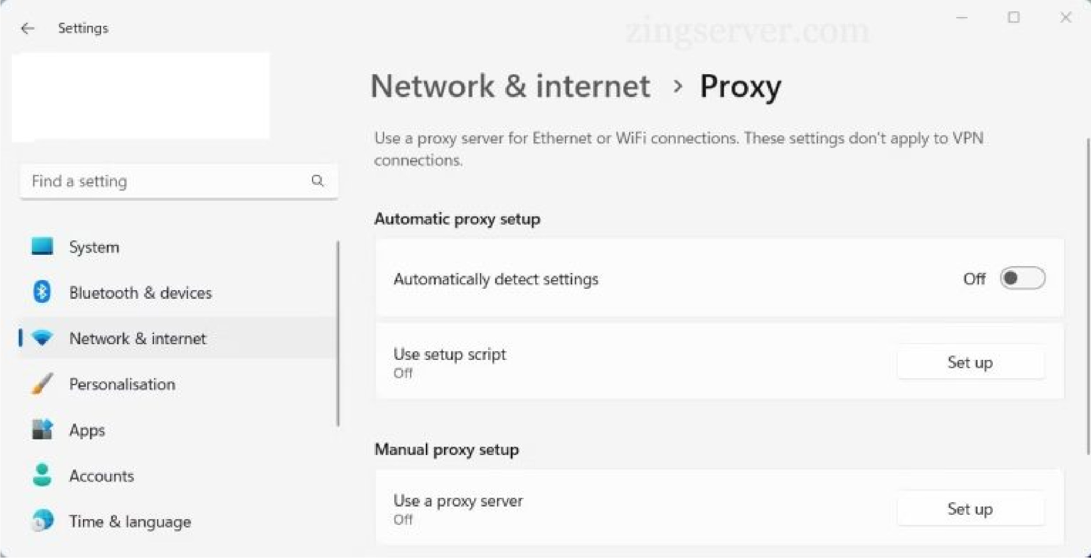1091x558 pixels.
Task: Select the Apps sidebar icon
Action: (42, 430)
